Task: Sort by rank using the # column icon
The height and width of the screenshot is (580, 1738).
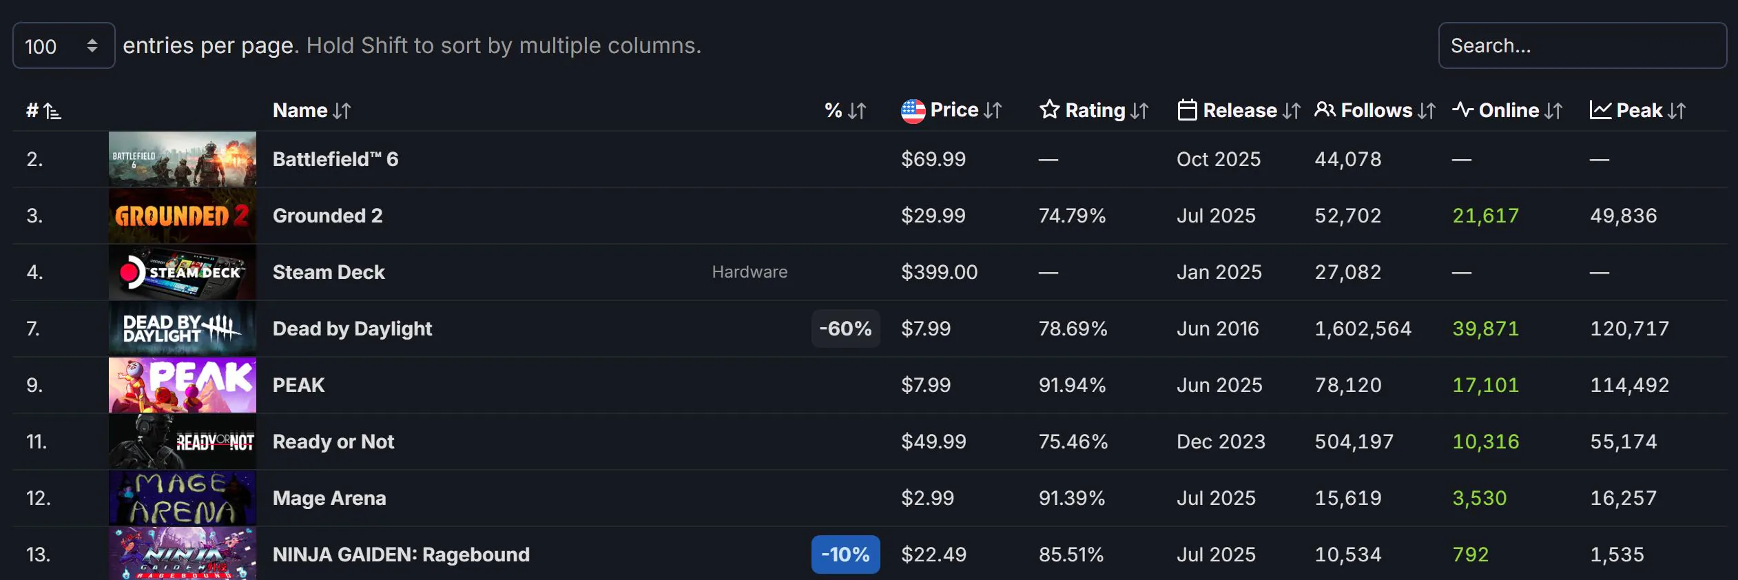Action: tap(52, 111)
